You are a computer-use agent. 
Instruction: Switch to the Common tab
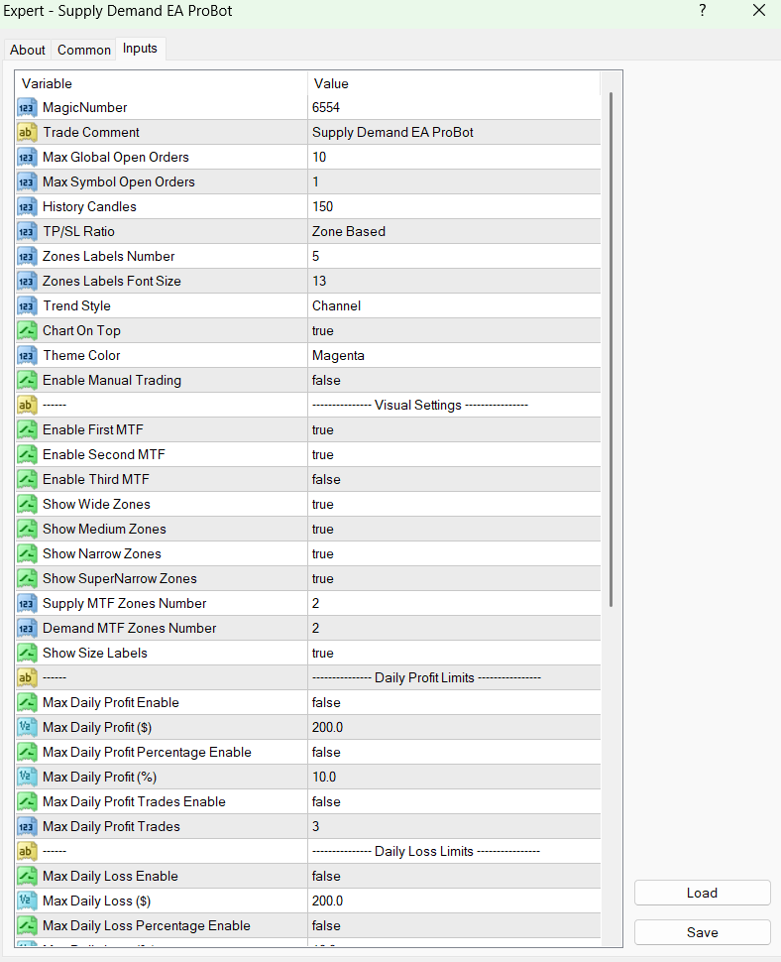tap(84, 50)
